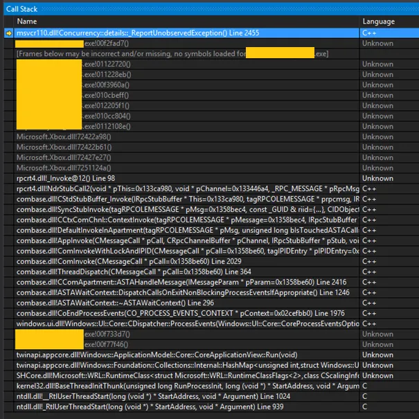Click the Call Stack panel title
Viewport: 419px width, 419px height.
[x=21, y=9]
